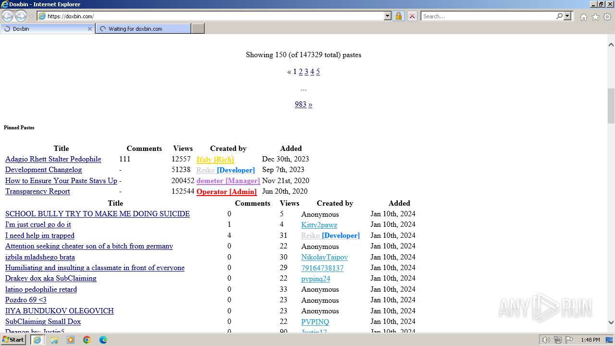Open the PVPINQ user profile

(315, 322)
